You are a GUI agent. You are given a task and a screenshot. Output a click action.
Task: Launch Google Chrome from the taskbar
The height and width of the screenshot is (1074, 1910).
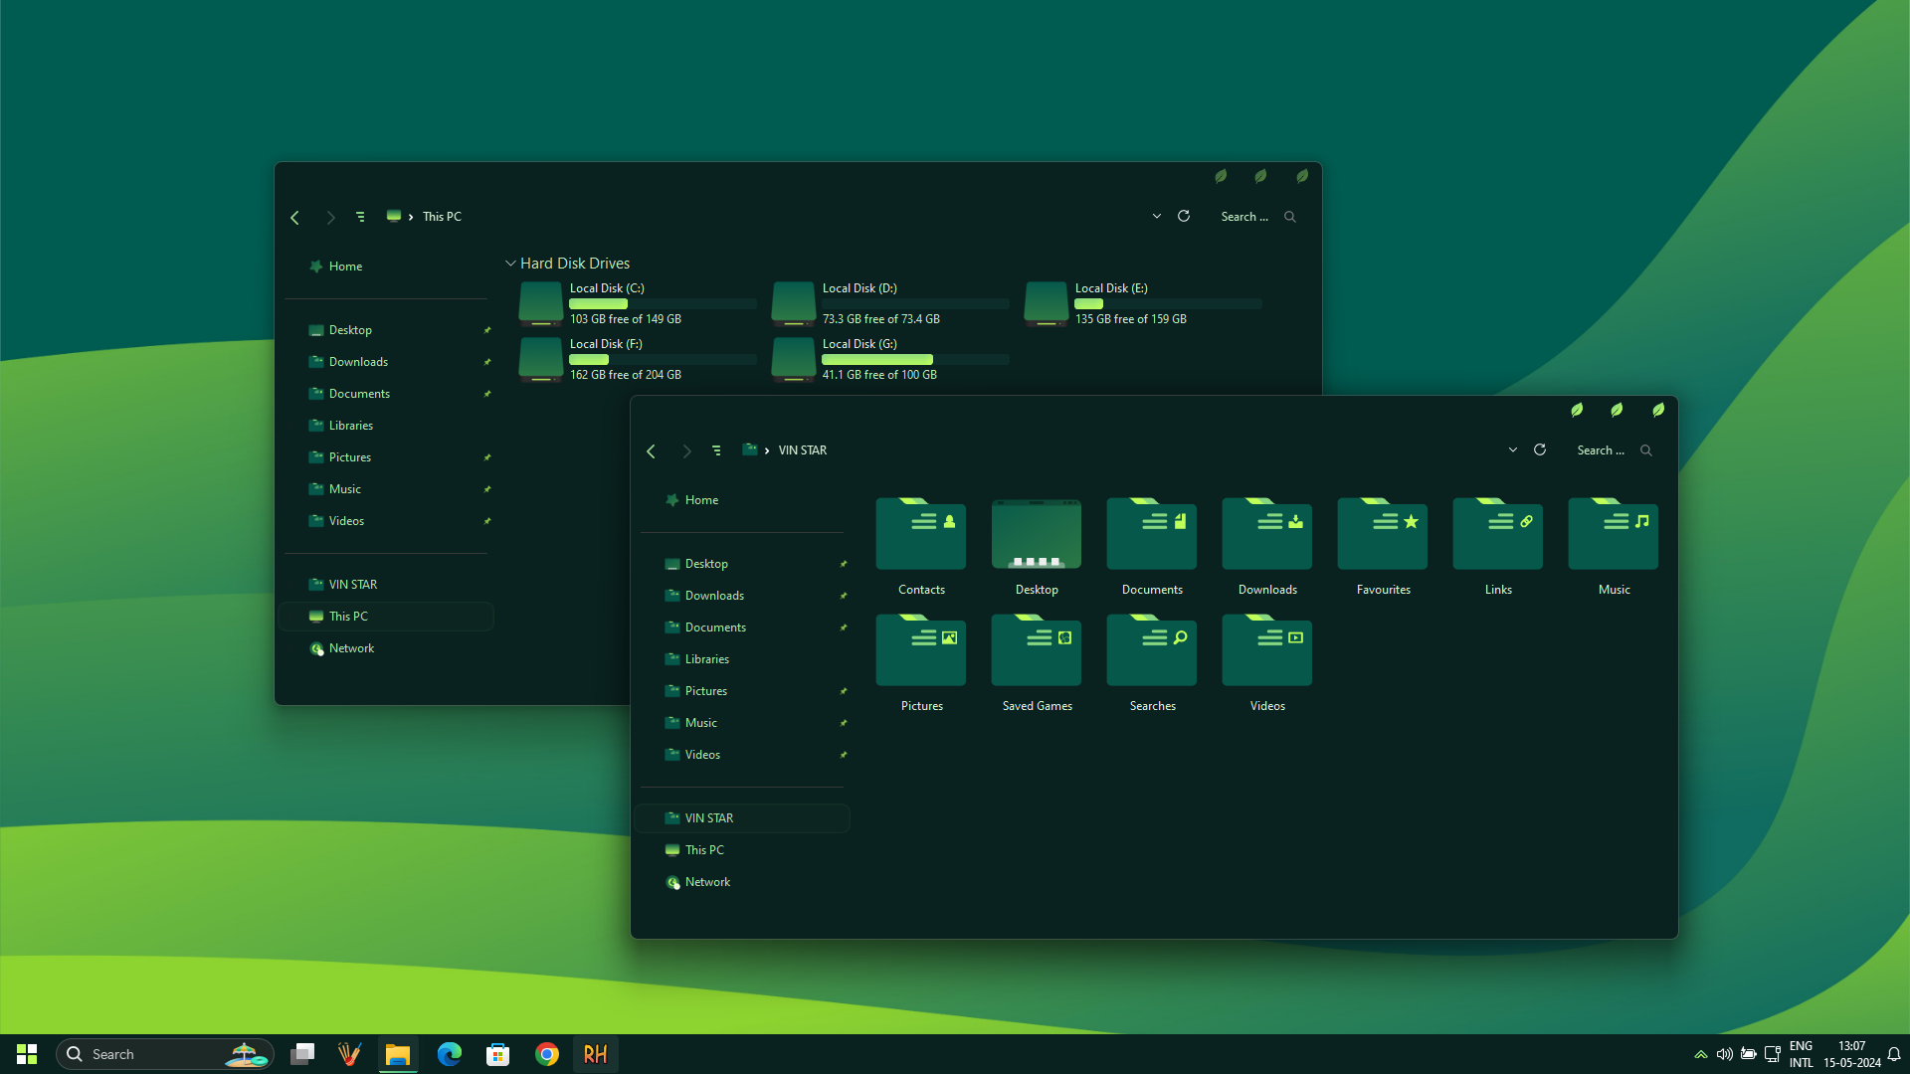546,1053
